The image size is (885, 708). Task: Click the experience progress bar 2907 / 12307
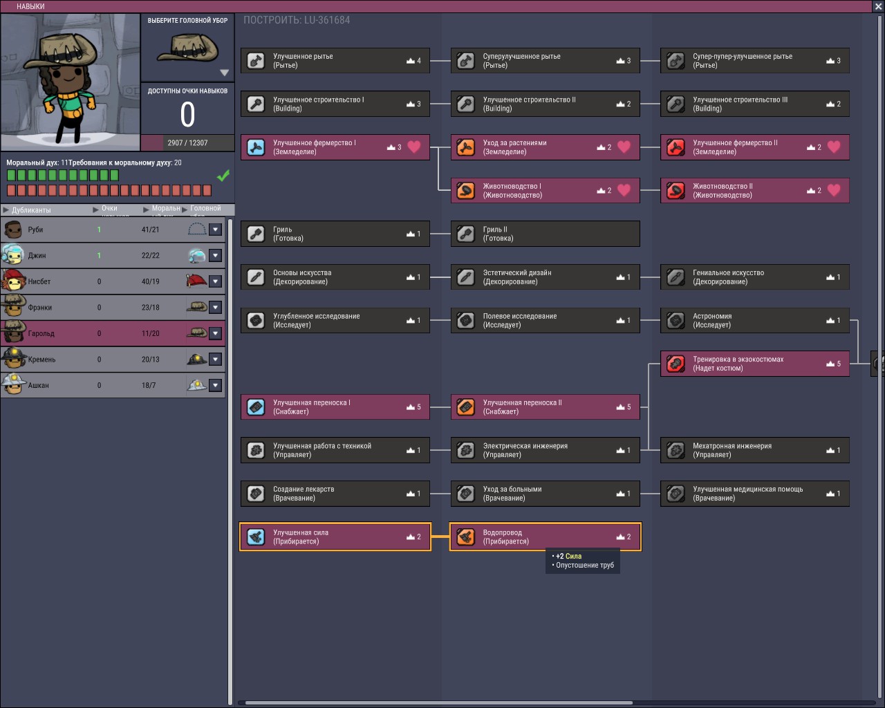(187, 143)
